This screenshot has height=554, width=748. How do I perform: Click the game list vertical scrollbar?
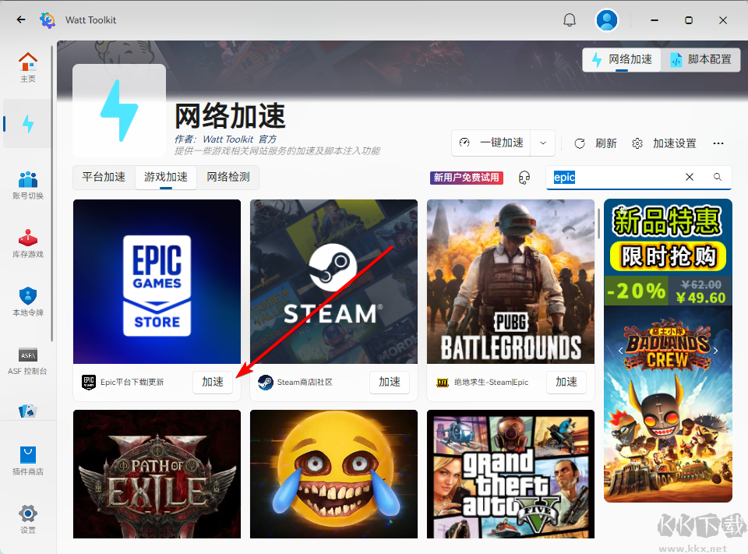[x=598, y=224]
